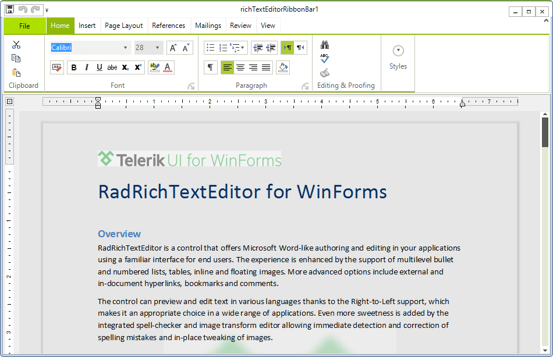Open the File menu
This screenshot has height=357, width=553.
pos(24,26)
